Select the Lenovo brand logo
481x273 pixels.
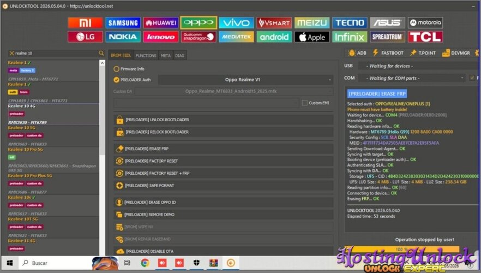(161, 37)
